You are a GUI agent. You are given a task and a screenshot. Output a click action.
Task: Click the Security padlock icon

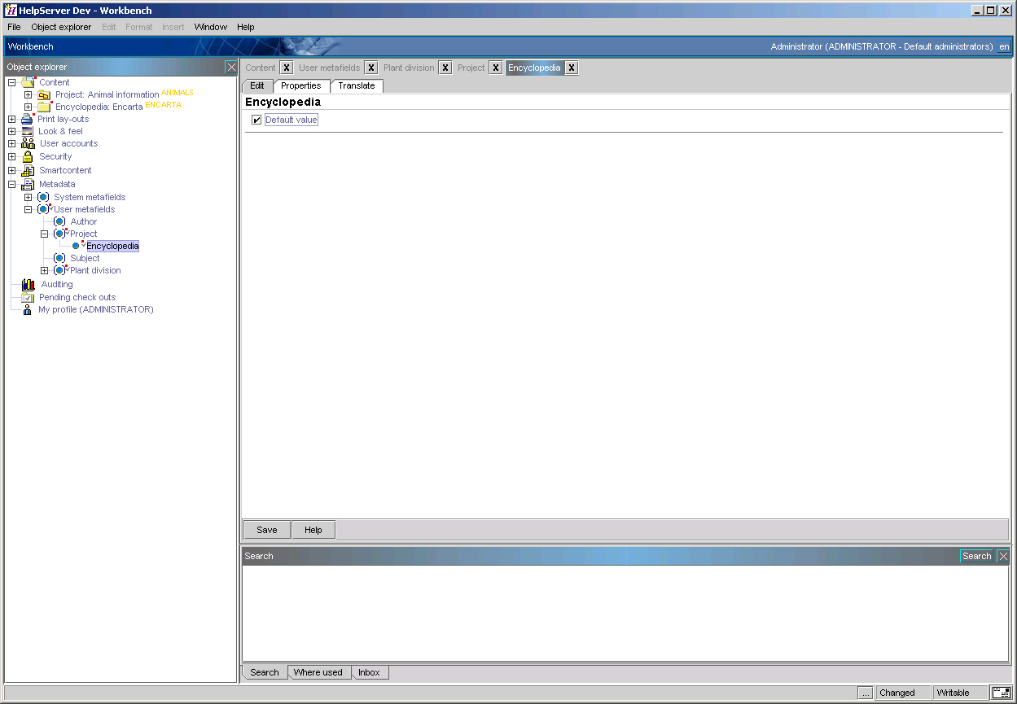click(x=28, y=156)
